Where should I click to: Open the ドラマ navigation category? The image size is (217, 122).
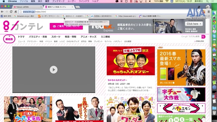point(21,37)
